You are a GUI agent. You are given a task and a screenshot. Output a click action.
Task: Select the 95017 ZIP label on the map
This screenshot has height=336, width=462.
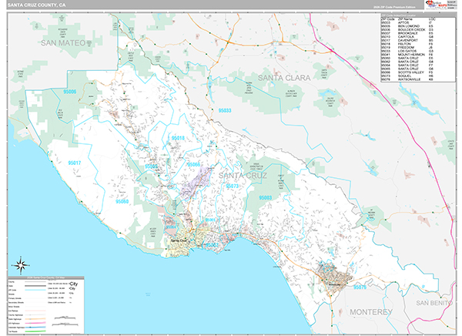pyautogui.click(x=75, y=163)
